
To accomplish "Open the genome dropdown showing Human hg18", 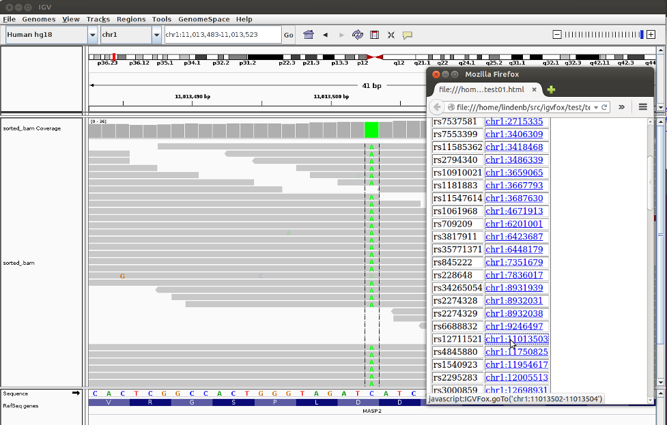I will [93, 35].
